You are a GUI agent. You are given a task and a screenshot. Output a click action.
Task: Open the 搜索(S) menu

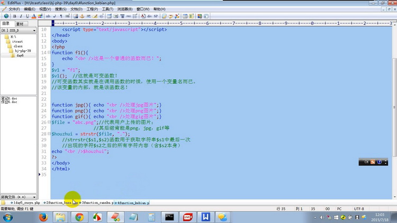click(61, 9)
